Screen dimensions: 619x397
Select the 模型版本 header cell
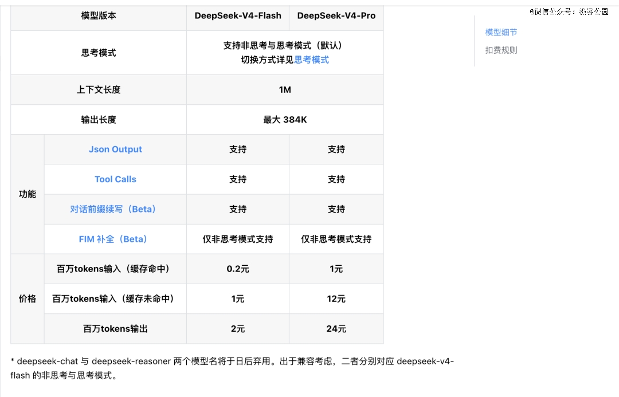99,15
